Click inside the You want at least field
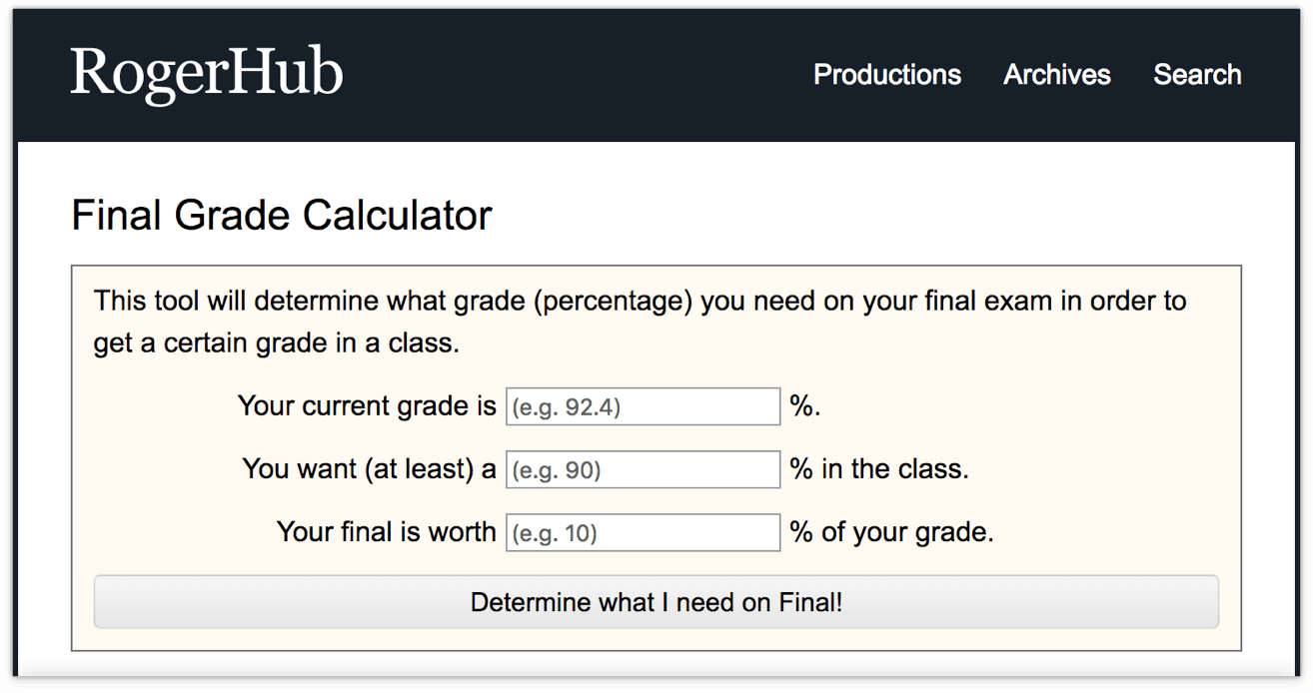 click(642, 468)
